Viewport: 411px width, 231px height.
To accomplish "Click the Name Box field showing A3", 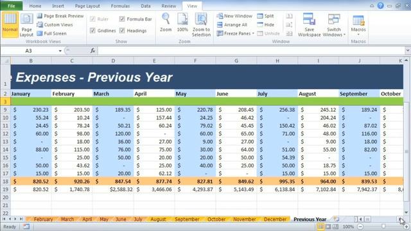I will tap(29, 51).
